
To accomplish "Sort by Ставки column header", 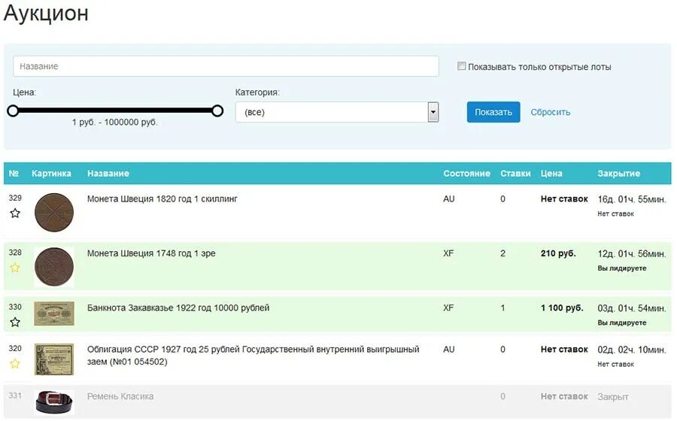I will click(515, 174).
